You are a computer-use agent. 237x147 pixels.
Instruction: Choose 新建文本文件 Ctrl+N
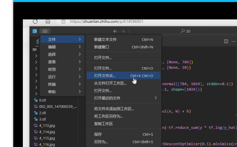123,39
